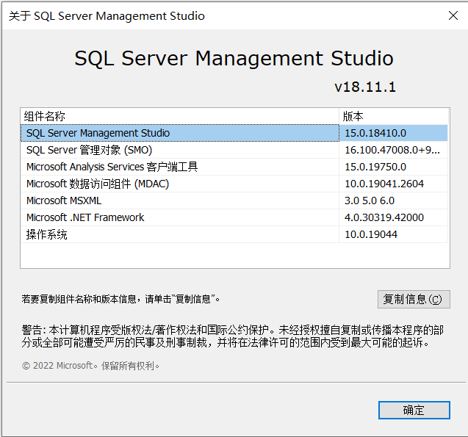468x437 pixels.
Task: Select the Microsoft 数据访问组件 (MDAC) row
Action: pyautogui.click(x=98, y=184)
